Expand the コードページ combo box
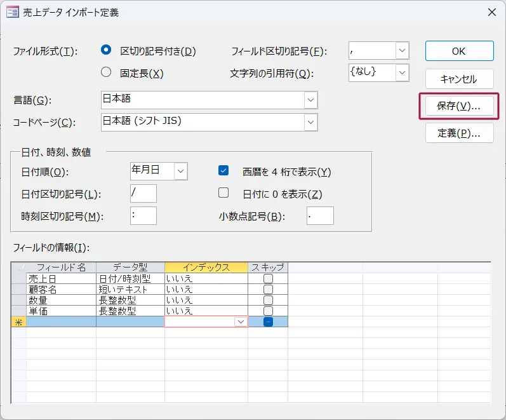Image resolution: width=506 pixels, height=420 pixels. click(310, 122)
